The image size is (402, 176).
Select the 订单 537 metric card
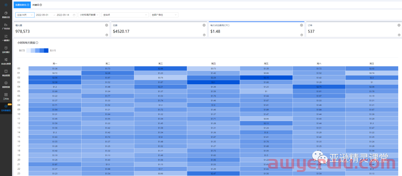354,29
